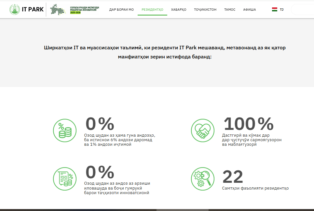The image size is (314, 211).
Task: Click the gears and magnifier icon
Action: pyautogui.click(x=202, y=179)
